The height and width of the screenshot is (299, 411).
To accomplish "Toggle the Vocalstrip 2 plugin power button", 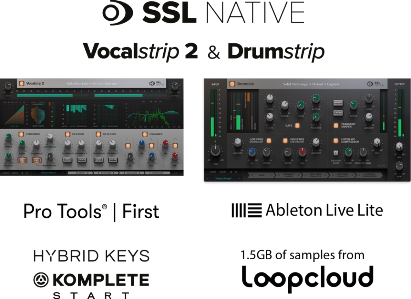I will coord(22,84).
